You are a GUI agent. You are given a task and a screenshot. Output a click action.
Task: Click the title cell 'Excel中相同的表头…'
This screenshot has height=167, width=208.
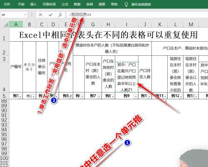click(x=109, y=35)
